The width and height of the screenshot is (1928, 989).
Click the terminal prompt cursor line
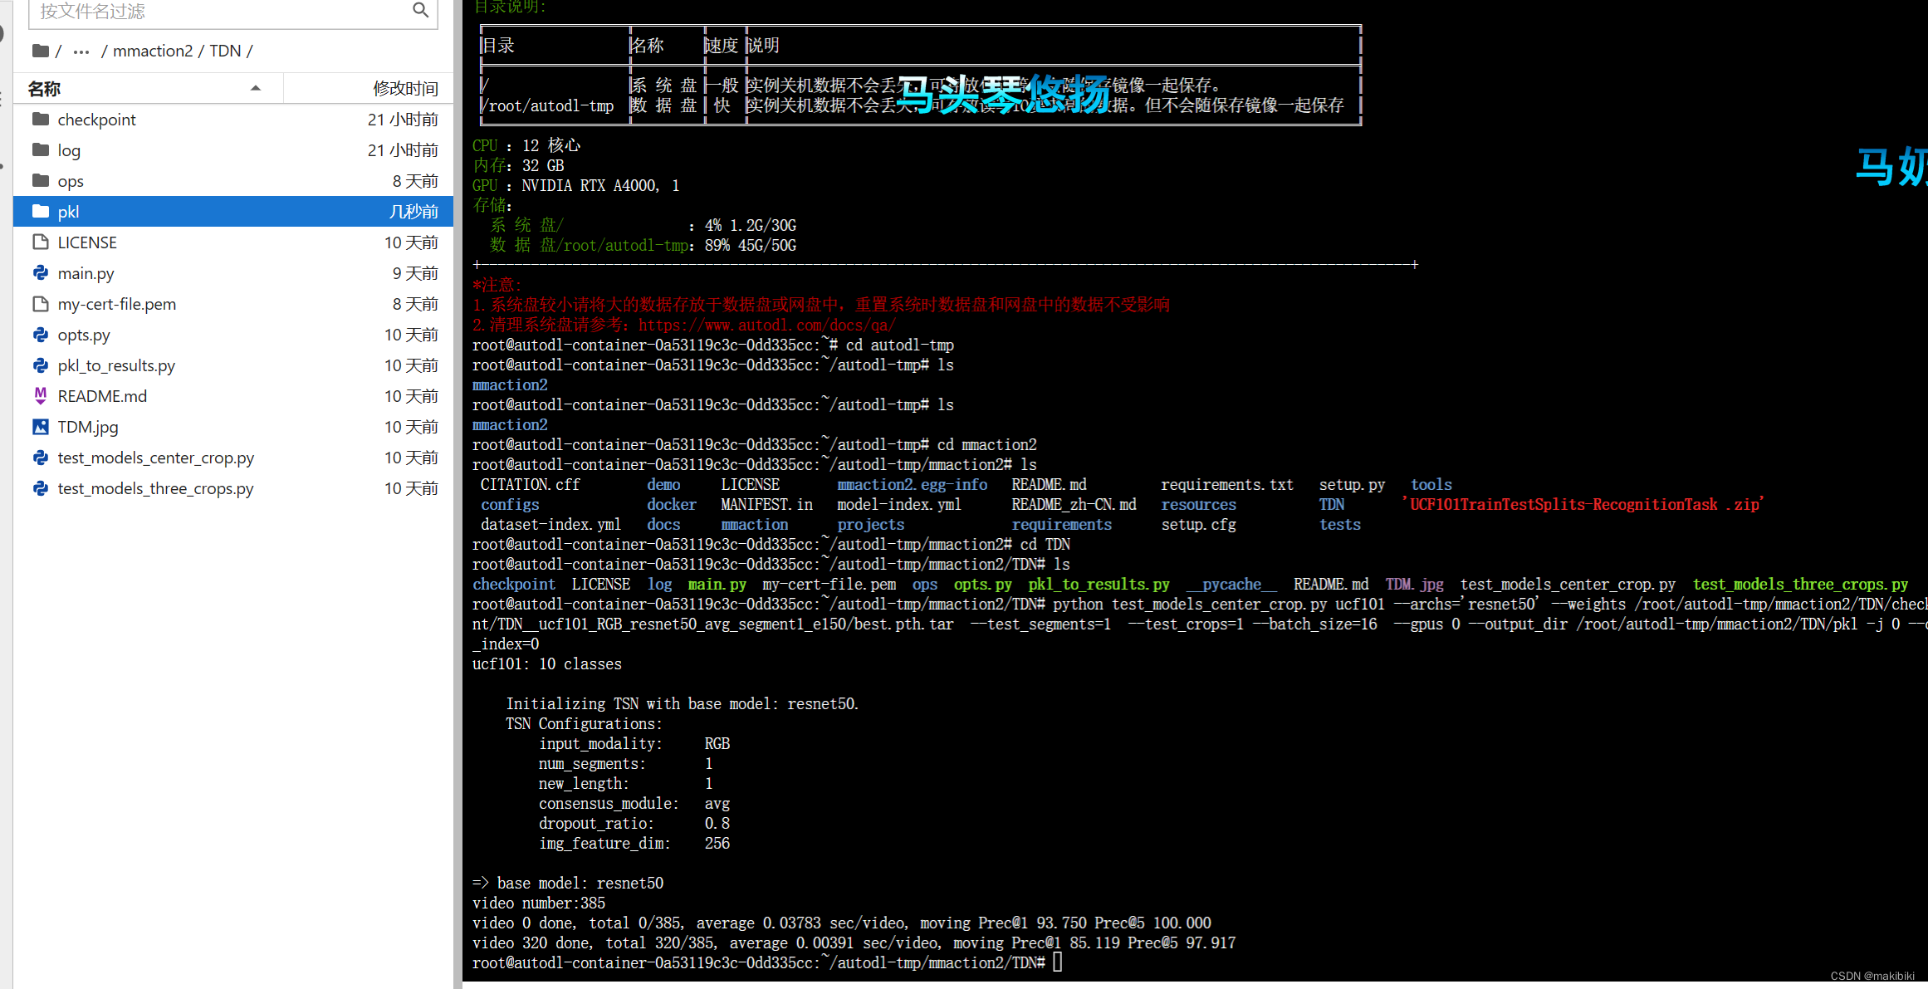coord(1057,962)
